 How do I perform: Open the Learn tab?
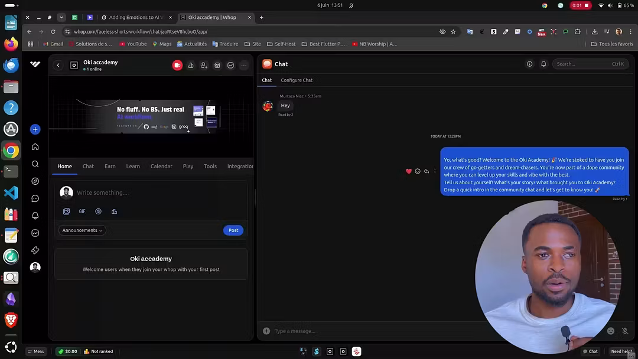[x=133, y=167]
